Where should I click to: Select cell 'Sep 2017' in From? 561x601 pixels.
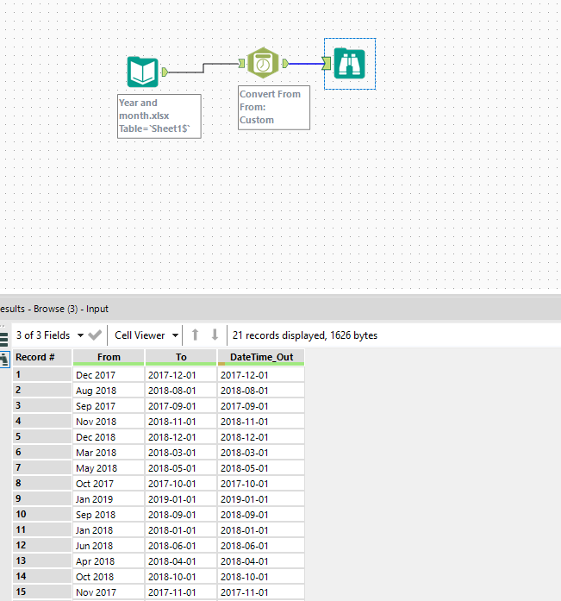(x=109, y=406)
